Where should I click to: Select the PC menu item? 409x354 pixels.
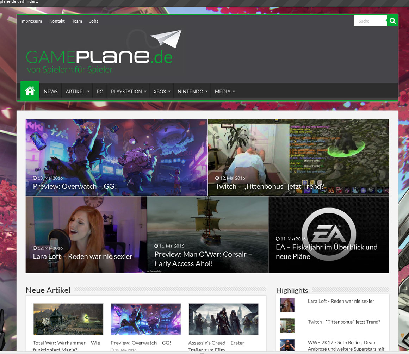pos(100,92)
